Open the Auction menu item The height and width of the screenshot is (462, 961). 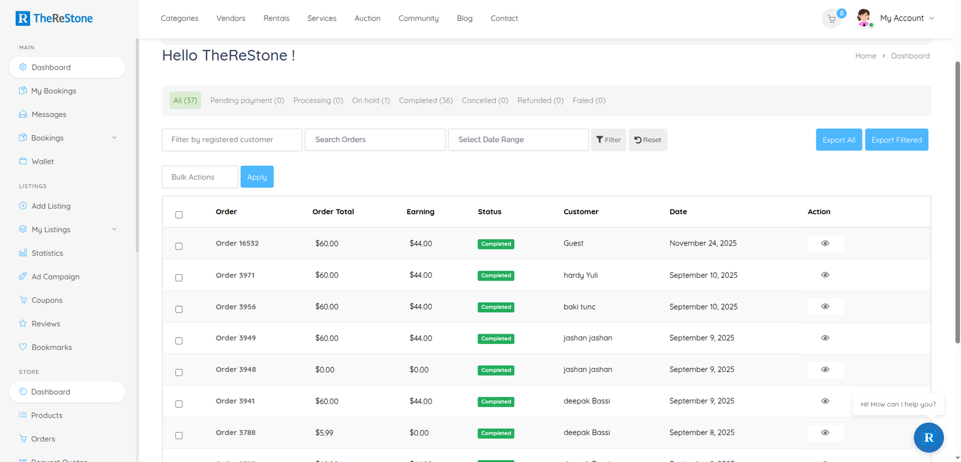click(367, 19)
